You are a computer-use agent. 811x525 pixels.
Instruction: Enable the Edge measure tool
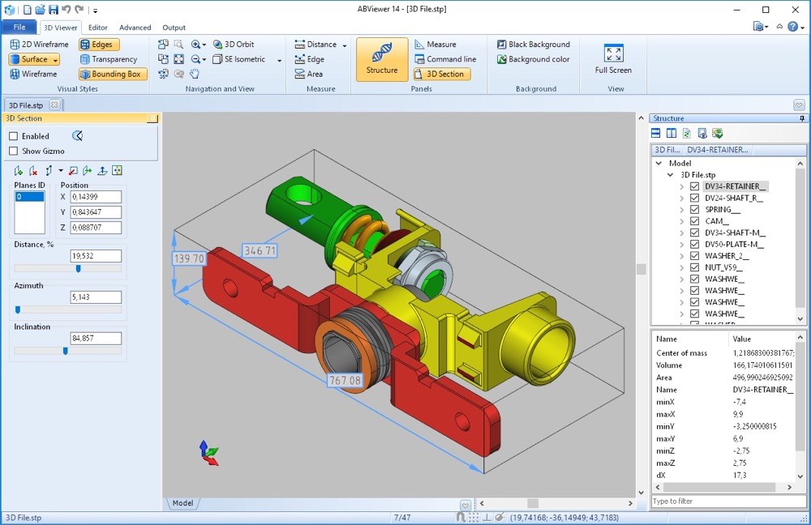click(x=311, y=58)
